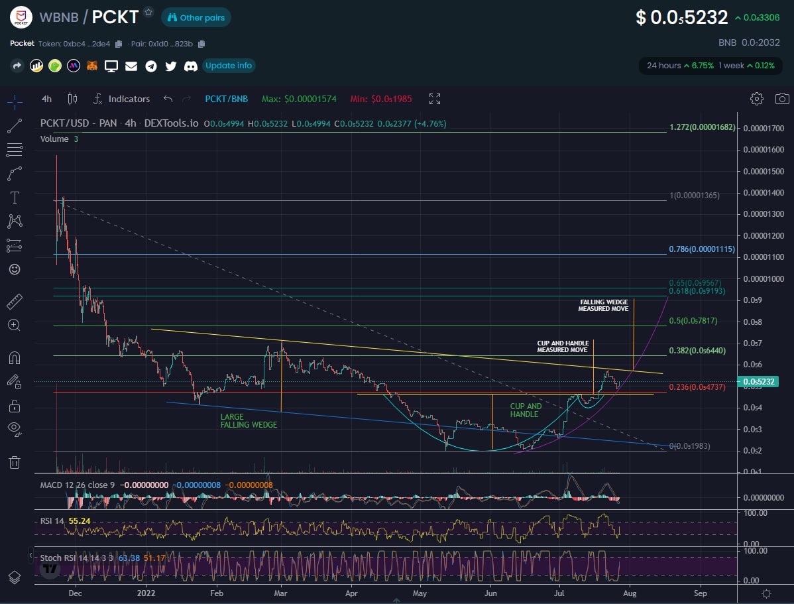Click the 0.236 Fibonacci level label
The height and width of the screenshot is (604, 794).
[697, 387]
